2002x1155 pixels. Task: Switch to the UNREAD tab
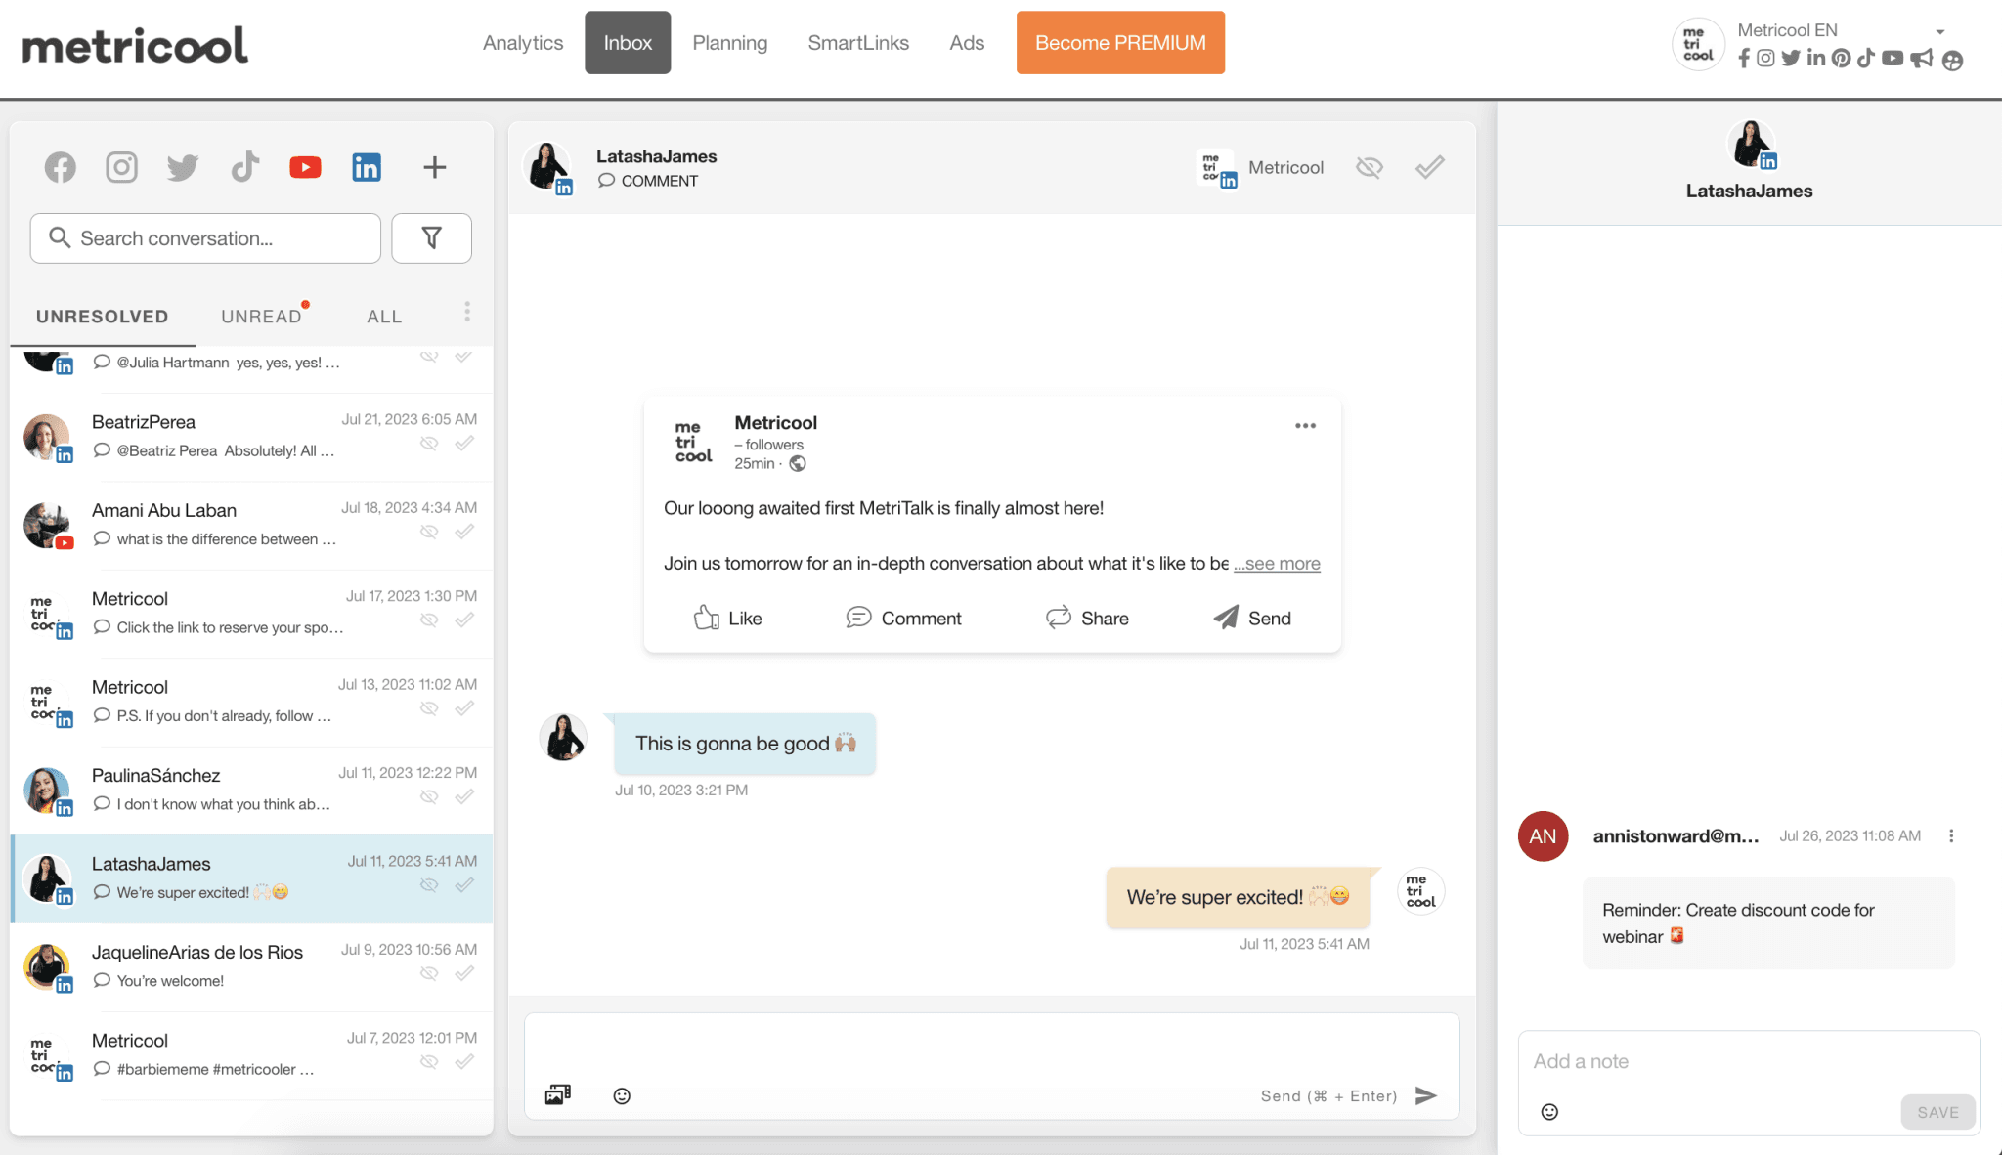pos(260,315)
